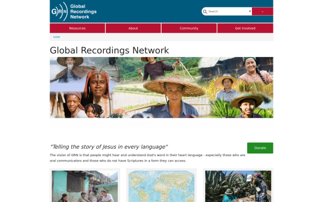Click the GRN Global Recordings Network logo
Image resolution: width=323 pixels, height=202 pixels.
(x=74, y=11)
